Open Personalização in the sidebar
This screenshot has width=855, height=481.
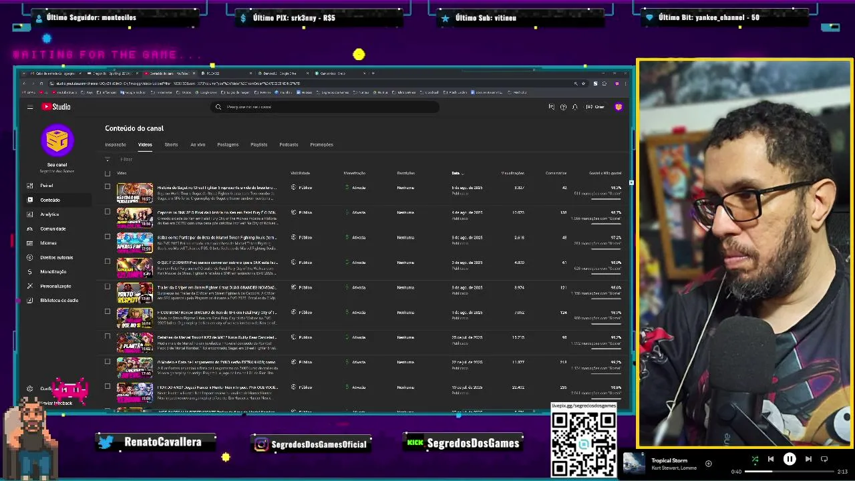tap(55, 286)
